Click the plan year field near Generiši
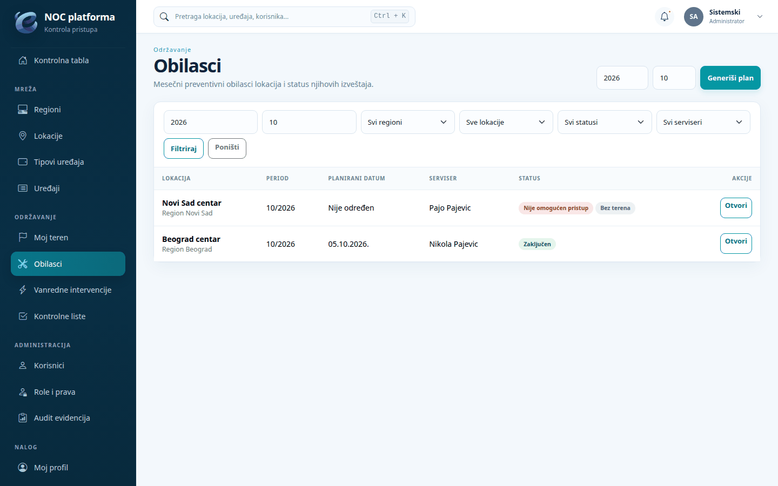Image resolution: width=778 pixels, height=486 pixels. [622, 78]
